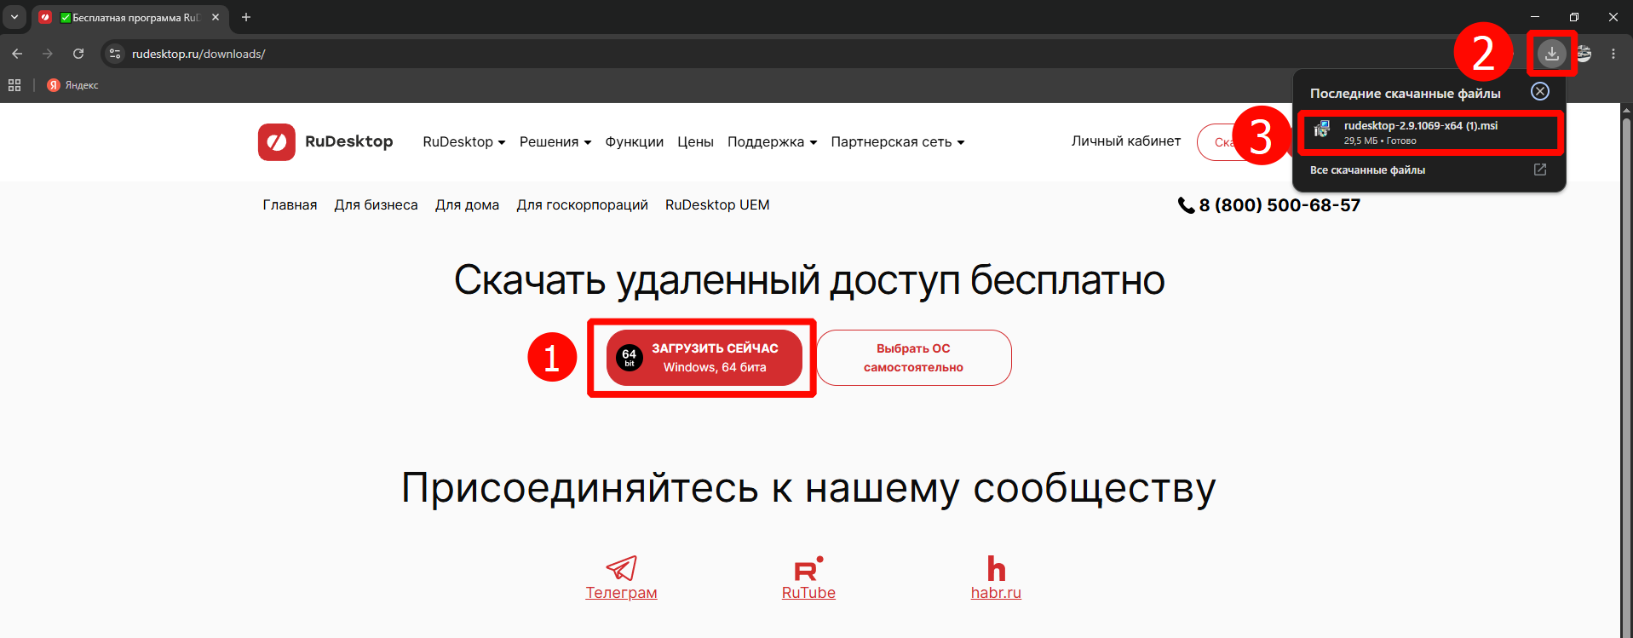Click the habr 'h' logo icon
The image size is (1633, 638).
(996, 568)
